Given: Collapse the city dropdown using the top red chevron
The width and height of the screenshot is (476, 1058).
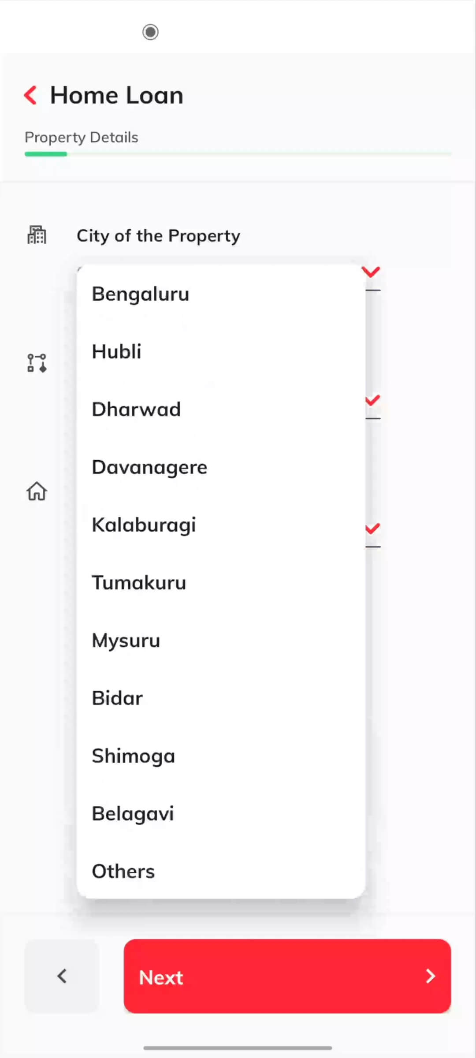Looking at the screenshot, I should [371, 272].
